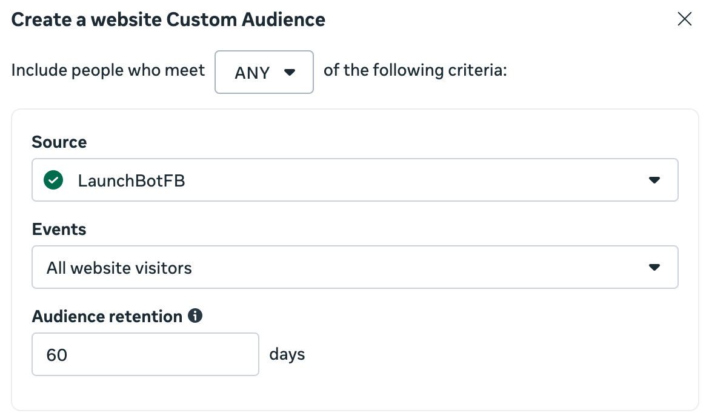Click the of the following criteria text
Screen dimensions: 709x413
pos(415,71)
